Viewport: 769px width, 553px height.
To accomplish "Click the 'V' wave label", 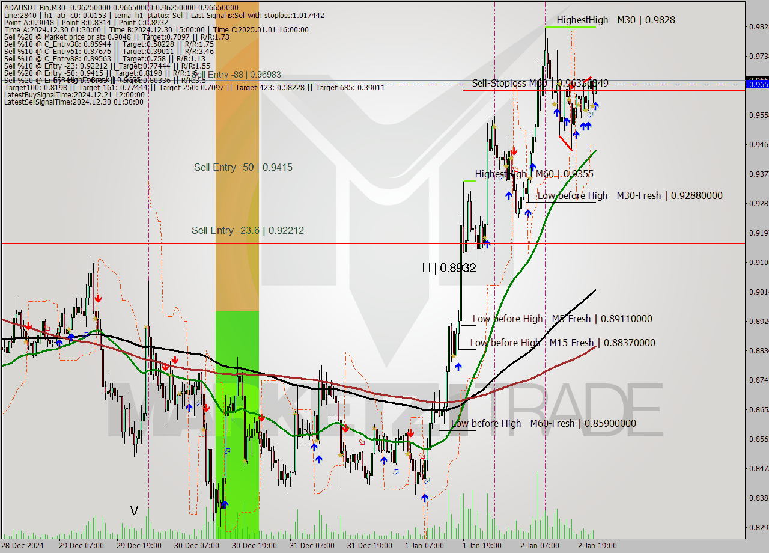I will pyautogui.click(x=134, y=511).
